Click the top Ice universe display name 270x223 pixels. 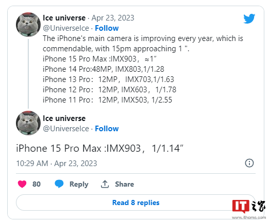point(64,18)
